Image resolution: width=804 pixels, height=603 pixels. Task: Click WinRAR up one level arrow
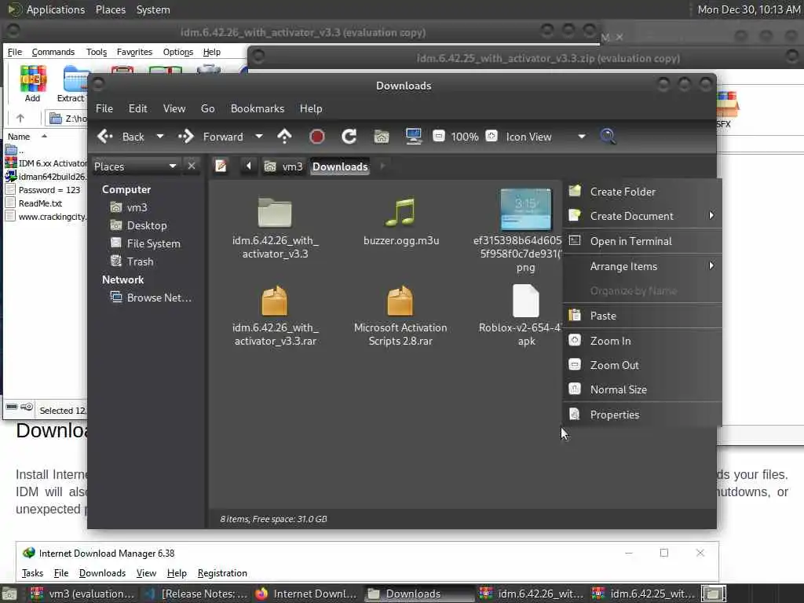coord(20,119)
